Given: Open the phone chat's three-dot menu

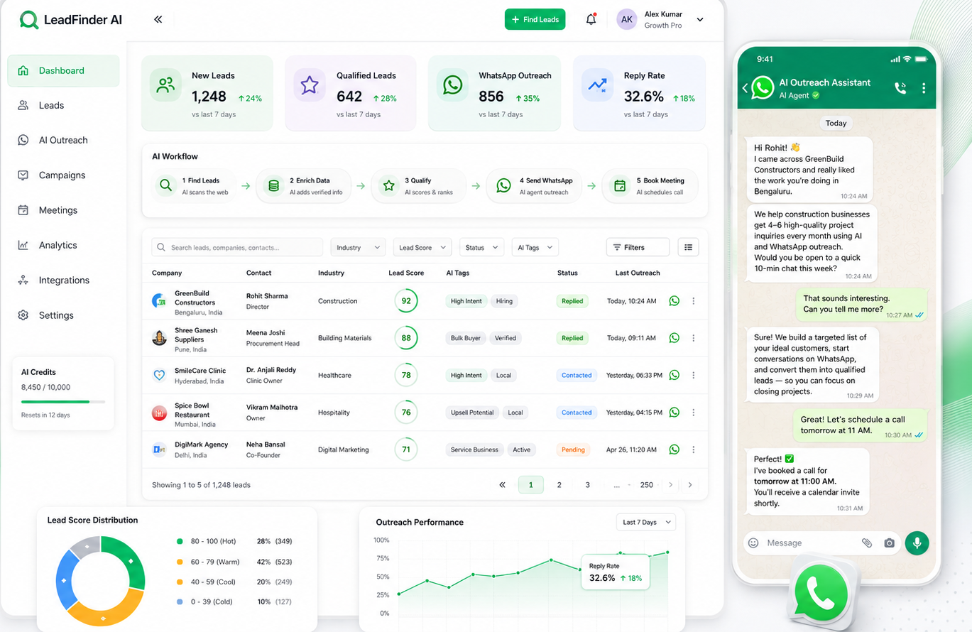Looking at the screenshot, I should point(924,88).
